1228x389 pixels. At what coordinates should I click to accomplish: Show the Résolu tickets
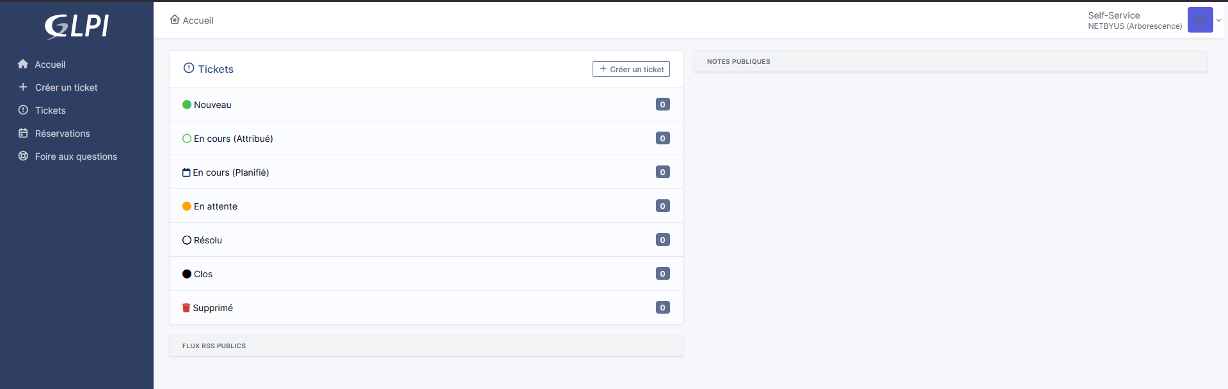[x=207, y=240]
